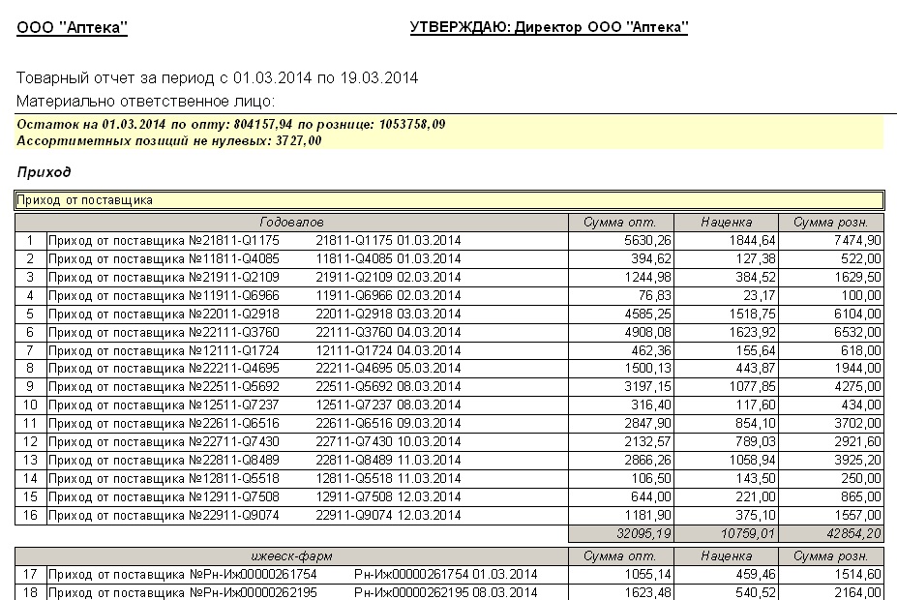Select the Ассортиметных позиций не нулевых line

[x=169, y=140]
